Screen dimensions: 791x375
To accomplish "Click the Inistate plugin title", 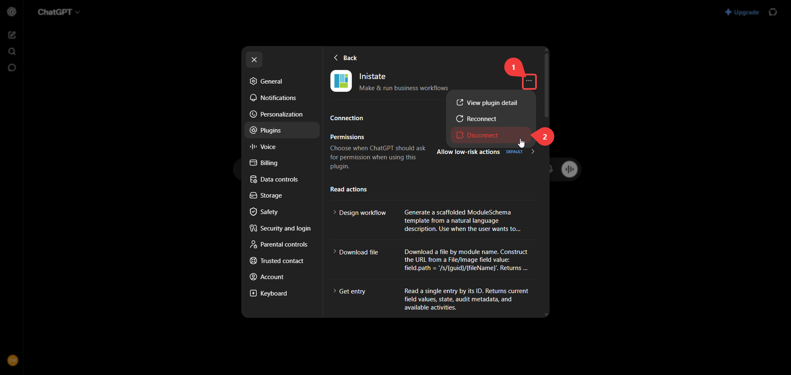I will click(372, 77).
